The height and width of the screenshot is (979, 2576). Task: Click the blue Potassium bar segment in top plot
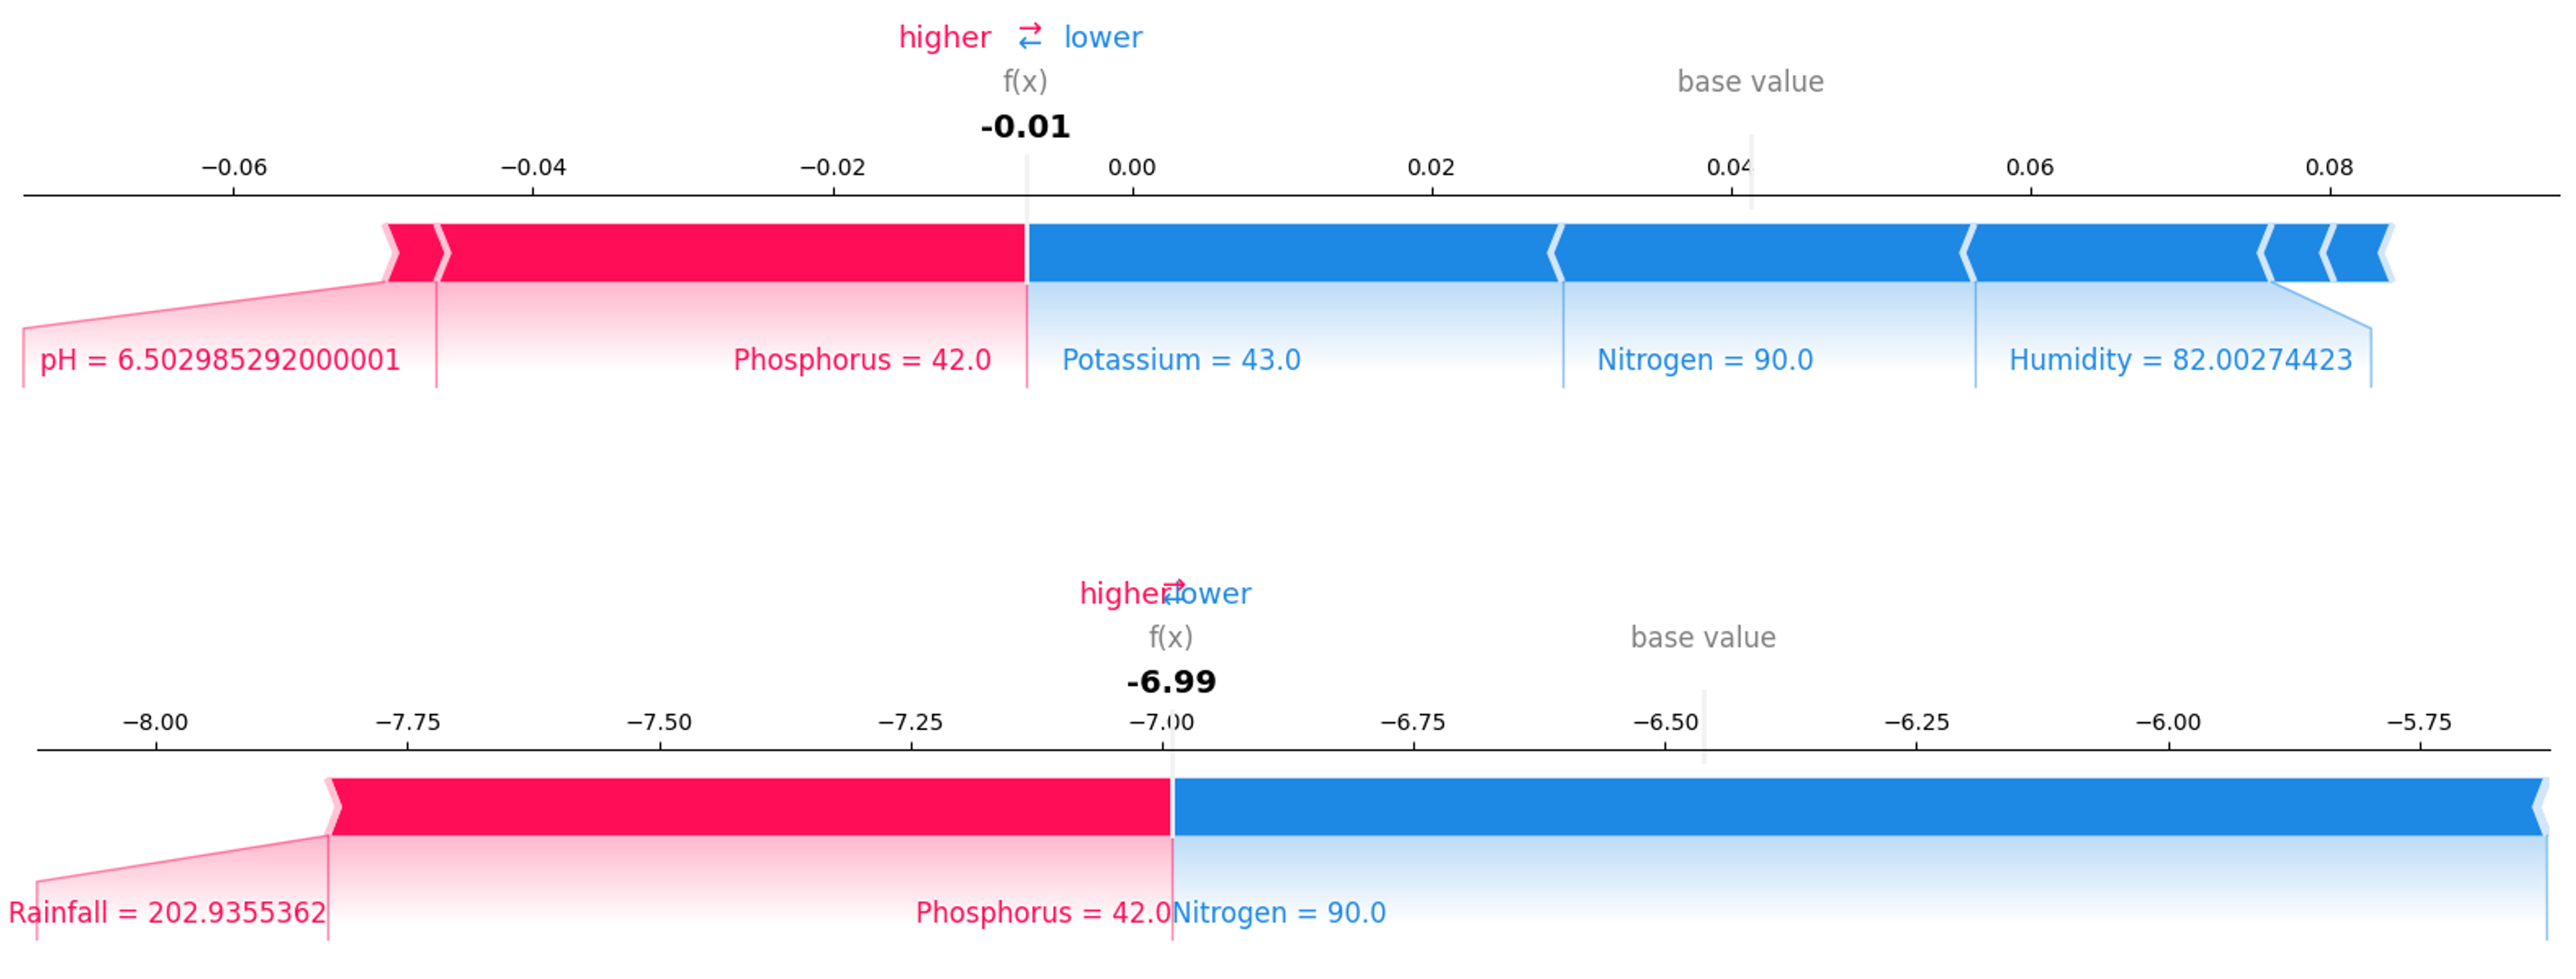coord(1290,253)
